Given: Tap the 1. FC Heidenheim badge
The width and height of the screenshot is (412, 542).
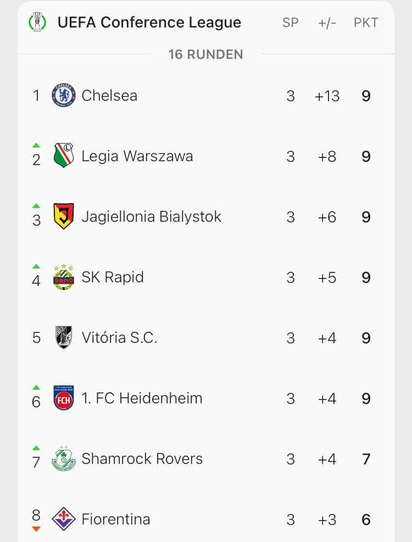Looking at the screenshot, I should click(x=63, y=398).
